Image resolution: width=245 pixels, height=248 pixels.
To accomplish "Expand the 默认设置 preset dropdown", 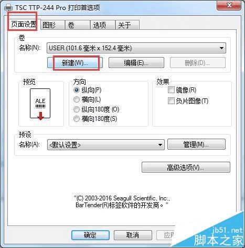I will 106,144.
